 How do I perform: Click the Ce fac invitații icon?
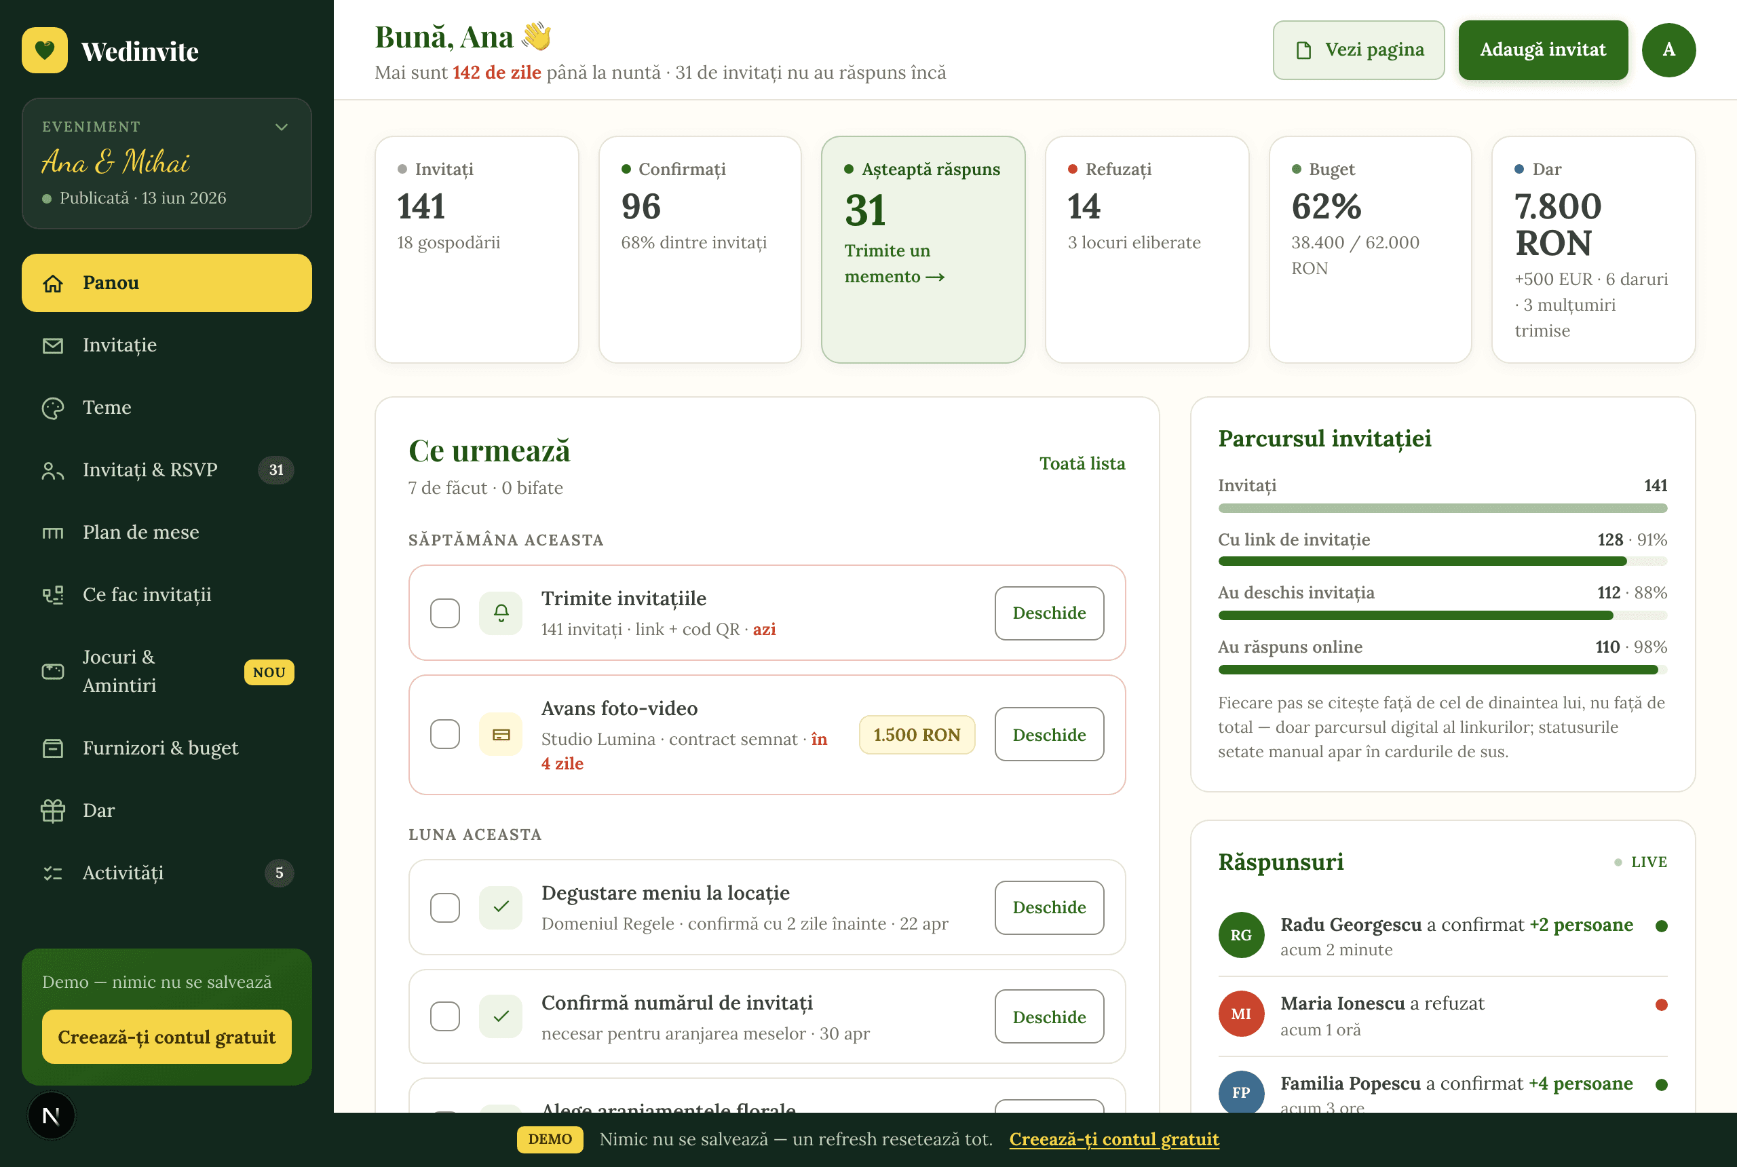click(x=53, y=594)
